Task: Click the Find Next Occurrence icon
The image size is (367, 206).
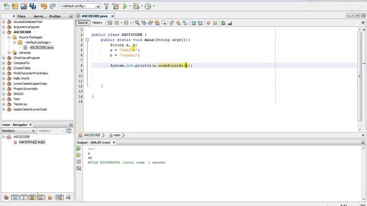Action: click(x=150, y=23)
